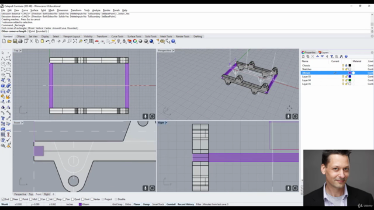The image size is (374, 210).
Task: Cut selection with scissors icon
Action: 31,41
